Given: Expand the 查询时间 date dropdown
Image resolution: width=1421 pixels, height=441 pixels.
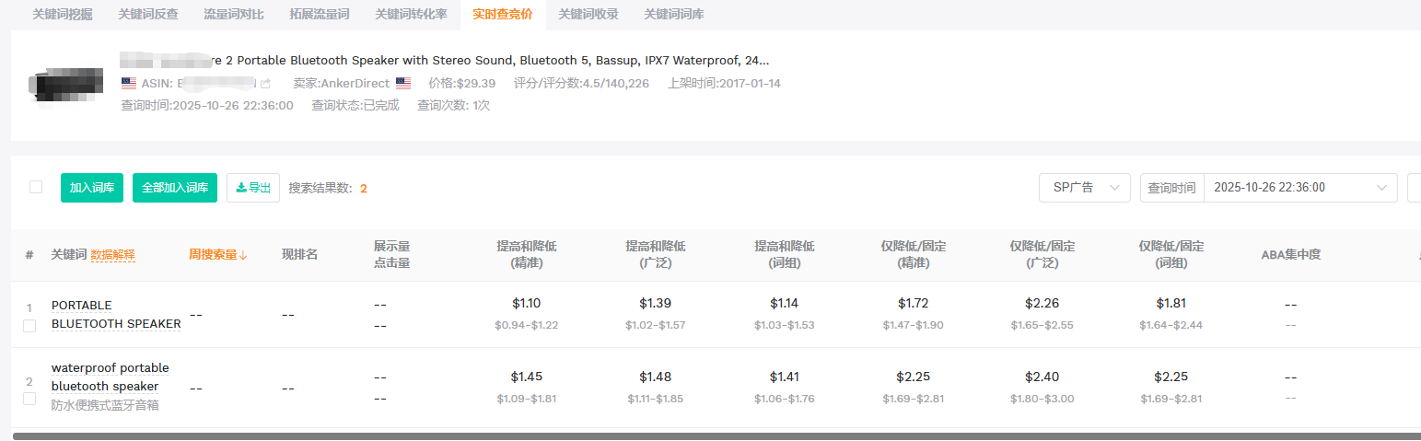Looking at the screenshot, I should [x=1299, y=188].
